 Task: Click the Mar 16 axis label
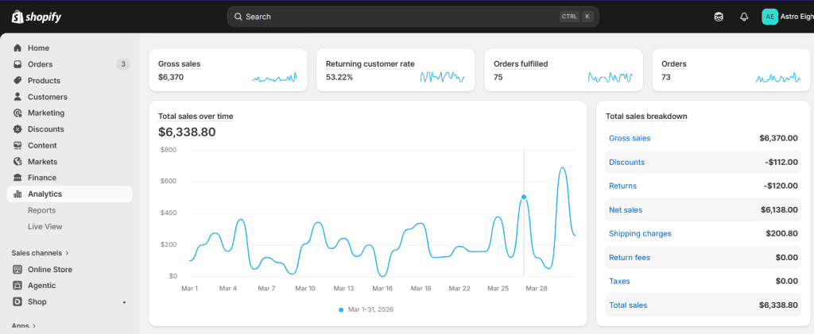382,289
